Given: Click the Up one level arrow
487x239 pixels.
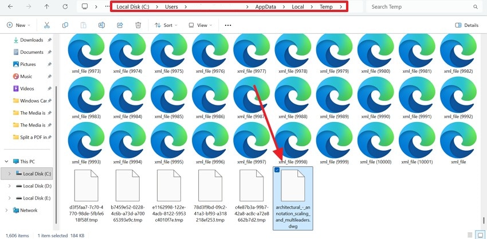Looking at the screenshot, I should pyautogui.click(x=46, y=6).
